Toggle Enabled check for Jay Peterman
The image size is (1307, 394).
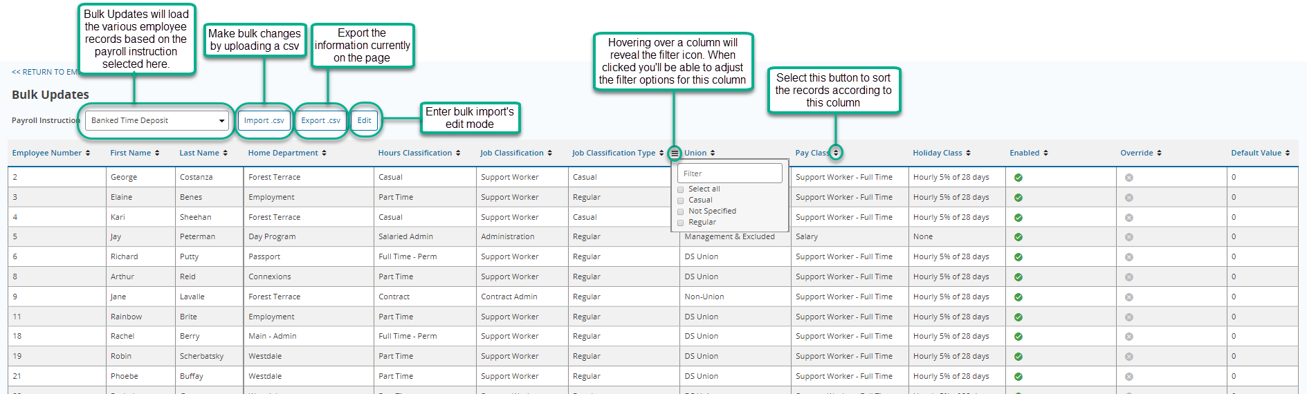pyautogui.click(x=1018, y=237)
